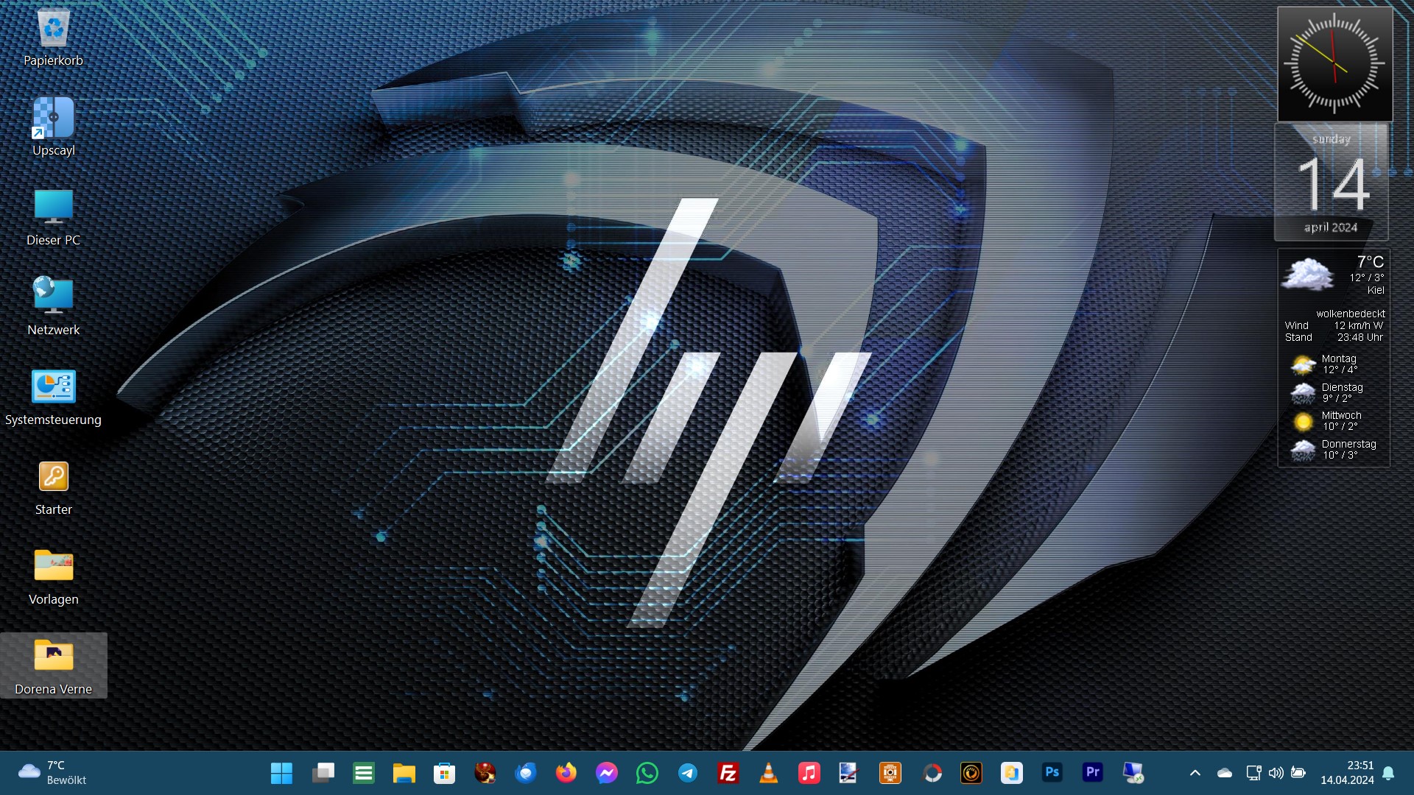Open Thunderbird mail taskbar icon

(x=525, y=773)
